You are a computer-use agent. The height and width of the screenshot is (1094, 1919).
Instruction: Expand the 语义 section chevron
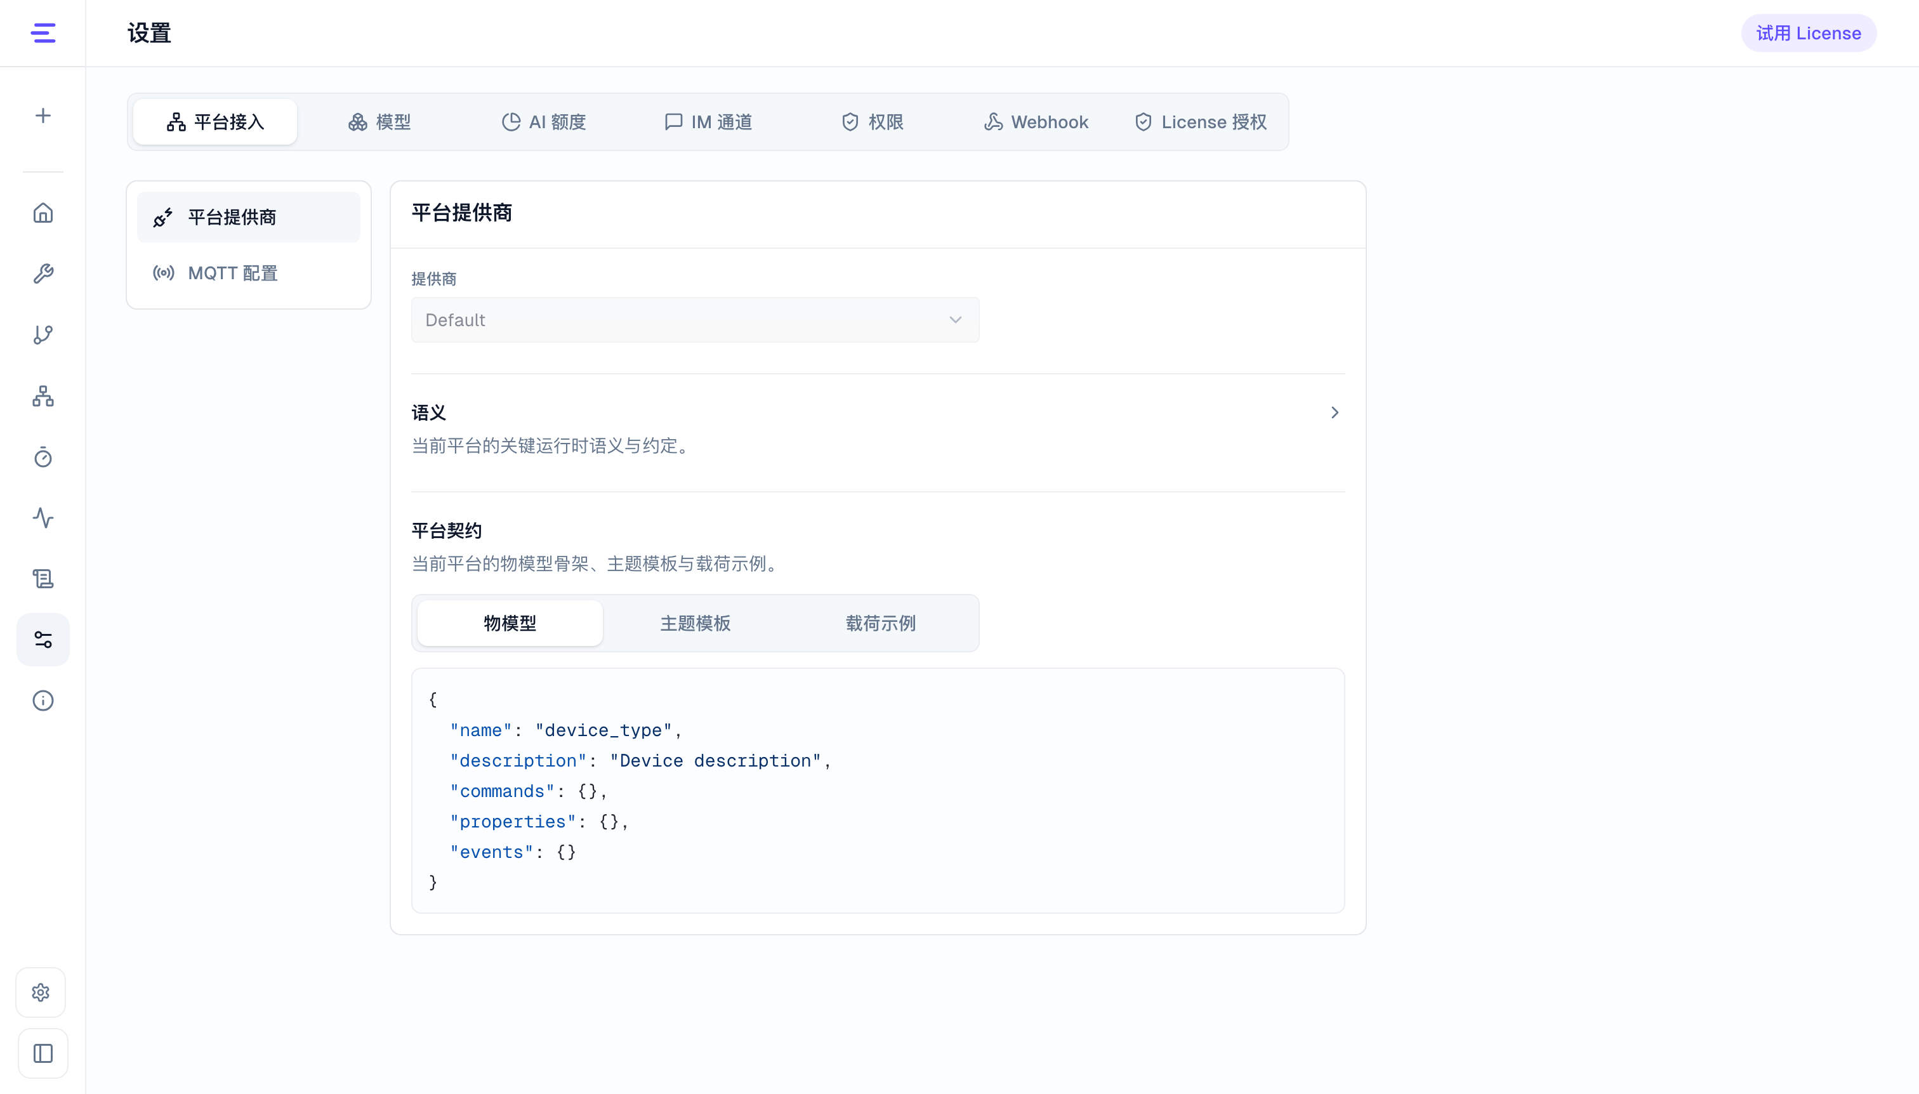tap(1335, 412)
